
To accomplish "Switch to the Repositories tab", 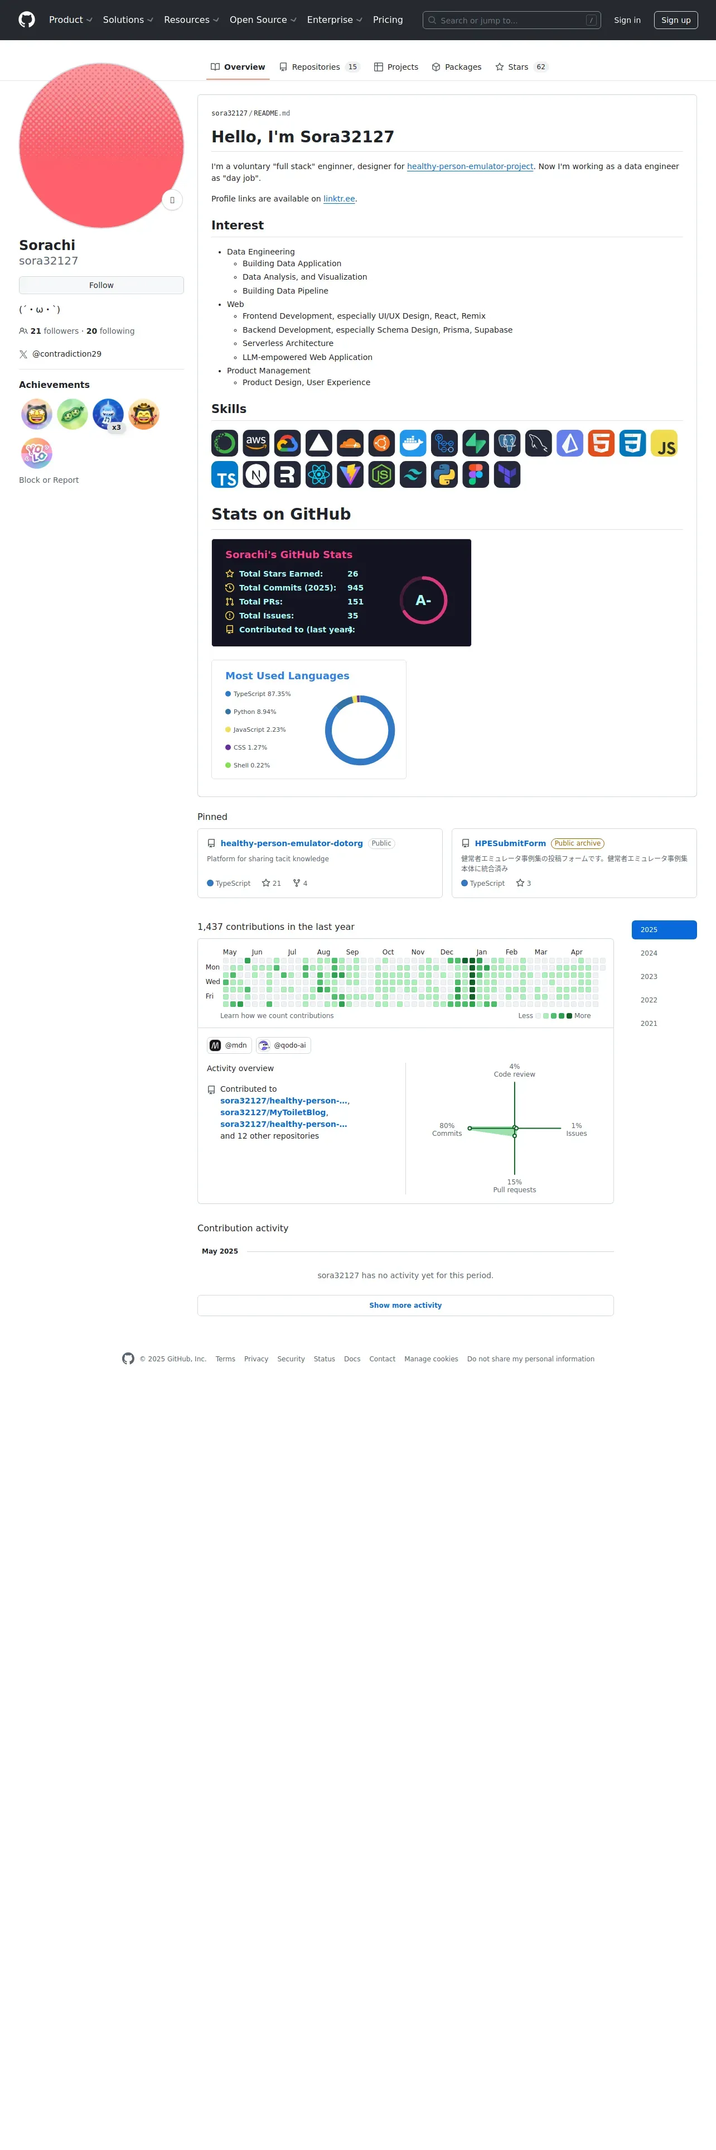I will point(319,67).
